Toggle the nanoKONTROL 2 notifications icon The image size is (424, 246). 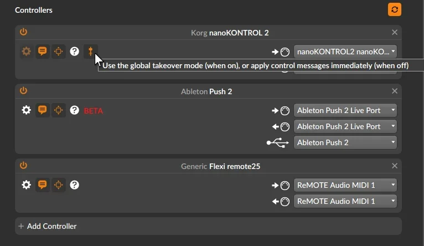(42, 52)
